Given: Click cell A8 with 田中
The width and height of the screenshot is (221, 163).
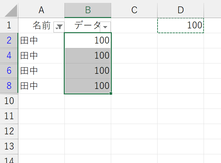Looking at the screenshot, I should [x=41, y=86].
